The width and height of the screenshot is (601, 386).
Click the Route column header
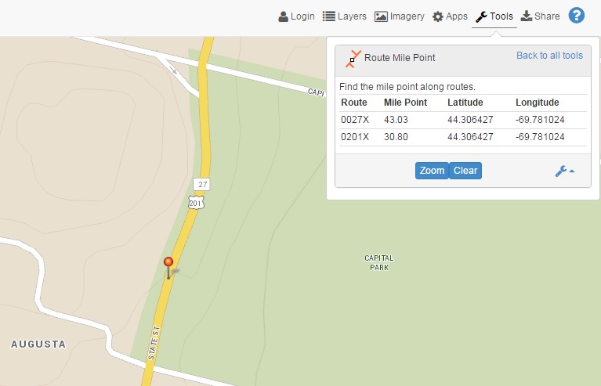(354, 103)
